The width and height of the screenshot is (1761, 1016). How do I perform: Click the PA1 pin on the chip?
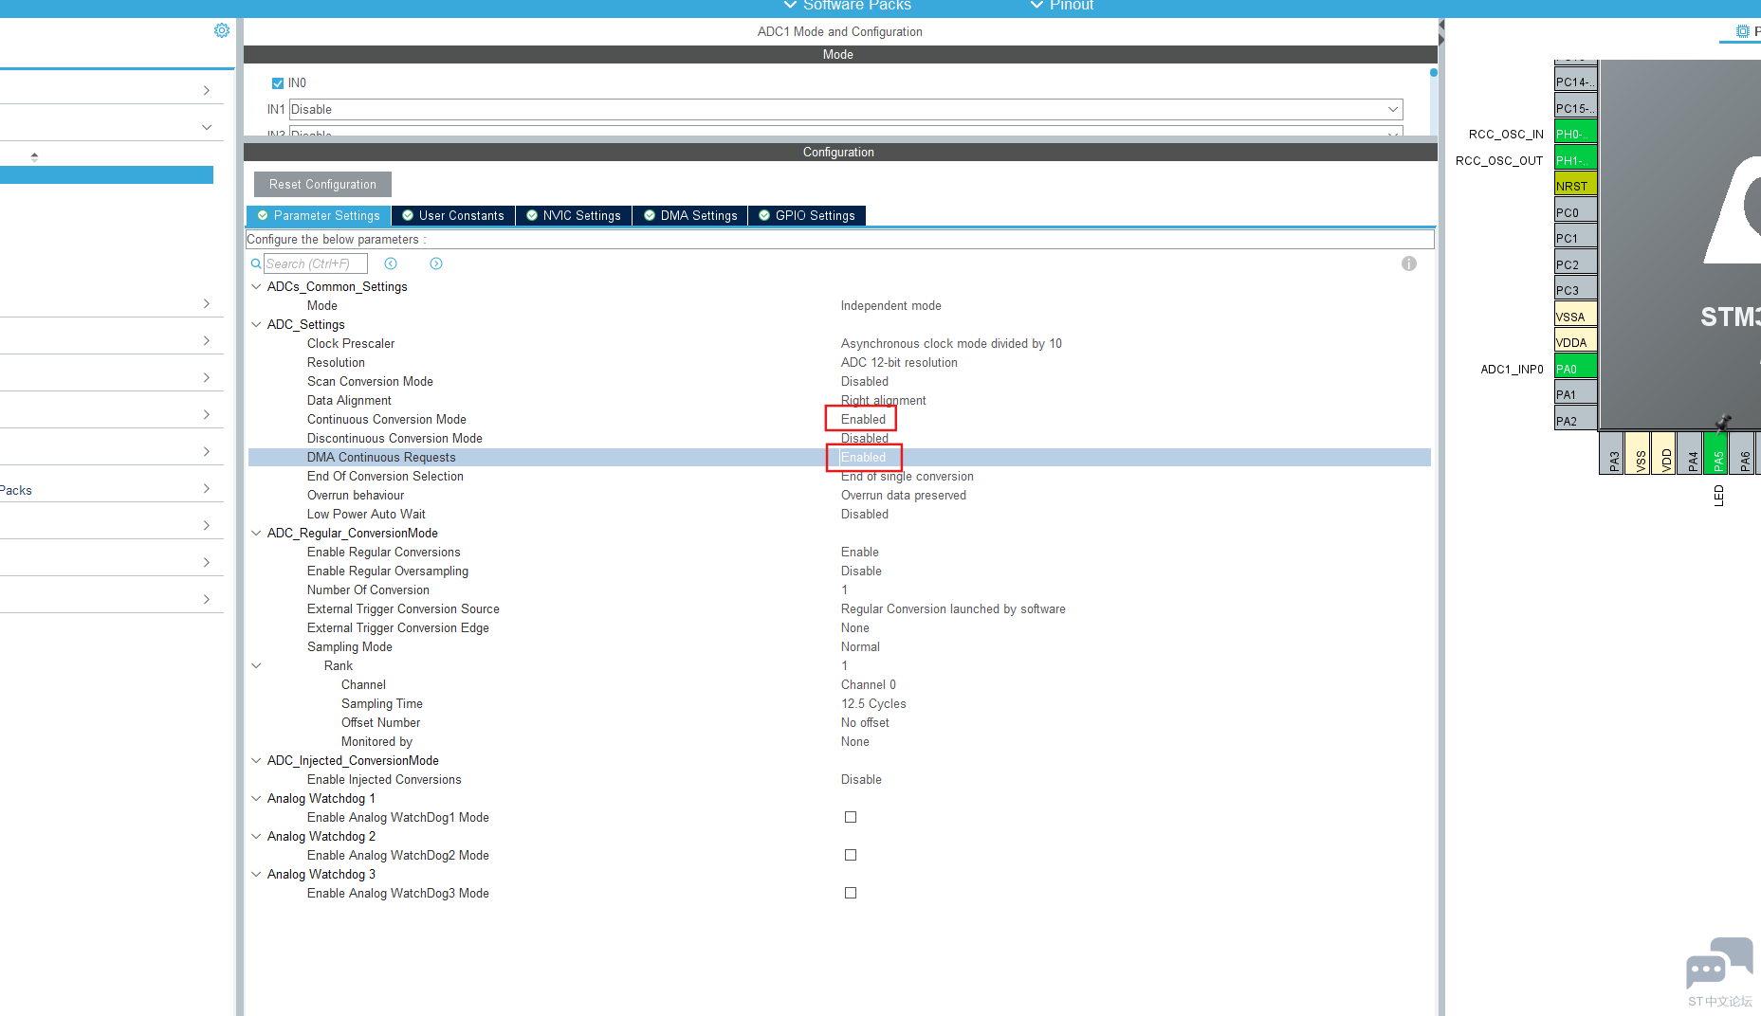(x=1575, y=394)
